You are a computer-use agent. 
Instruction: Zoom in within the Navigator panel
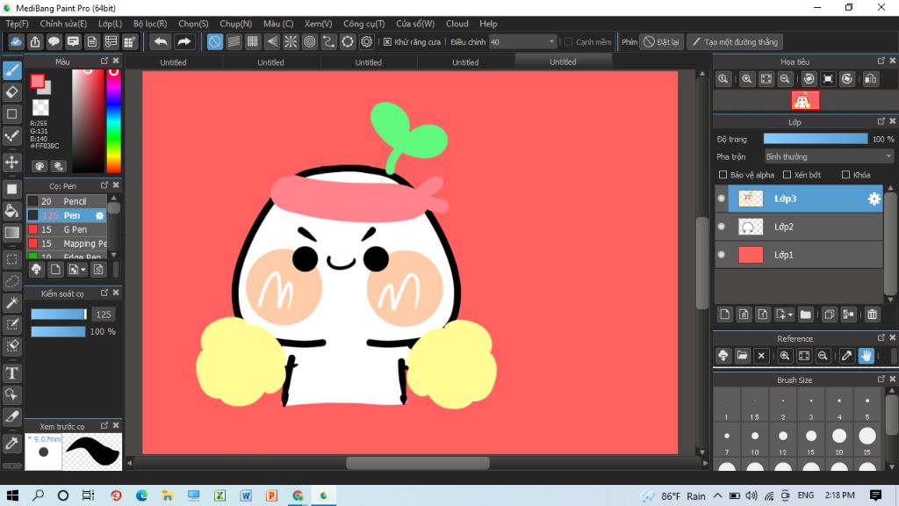746,79
